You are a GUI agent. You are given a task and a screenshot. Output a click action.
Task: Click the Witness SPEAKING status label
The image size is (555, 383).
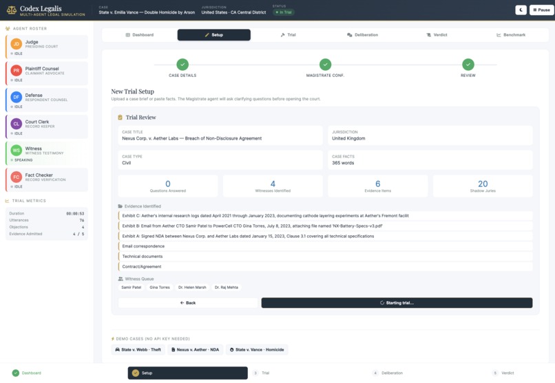click(23, 160)
